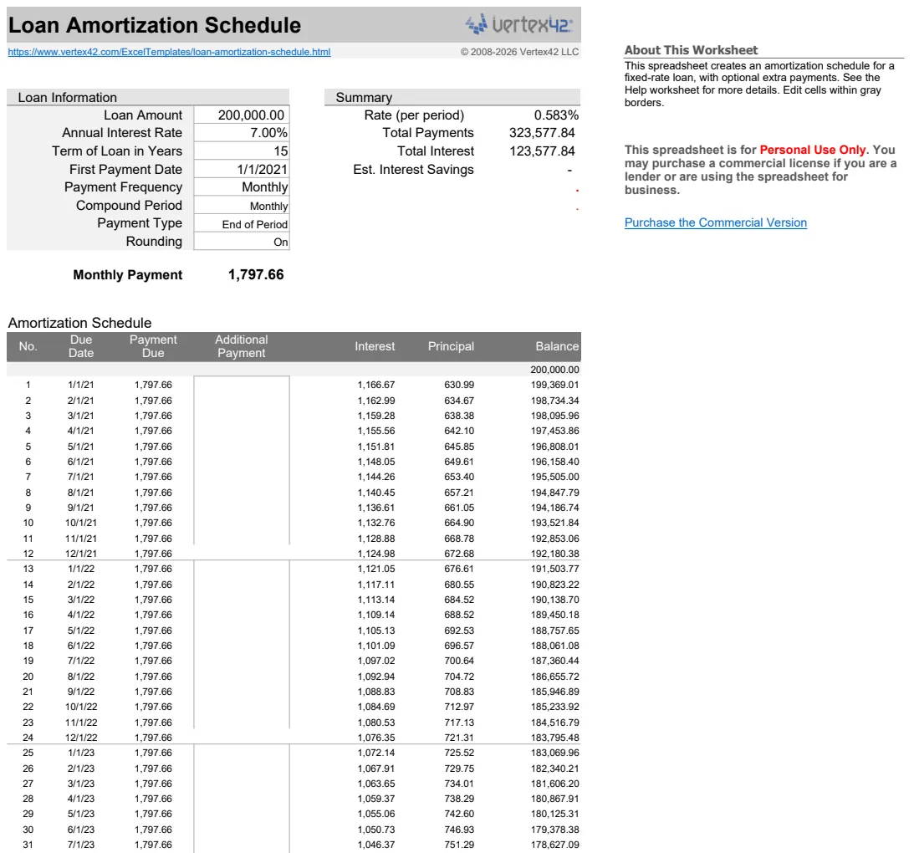This screenshot has width=914, height=853.
Task: Select the Loan Amount cell 200,000.00
Action: (x=242, y=115)
